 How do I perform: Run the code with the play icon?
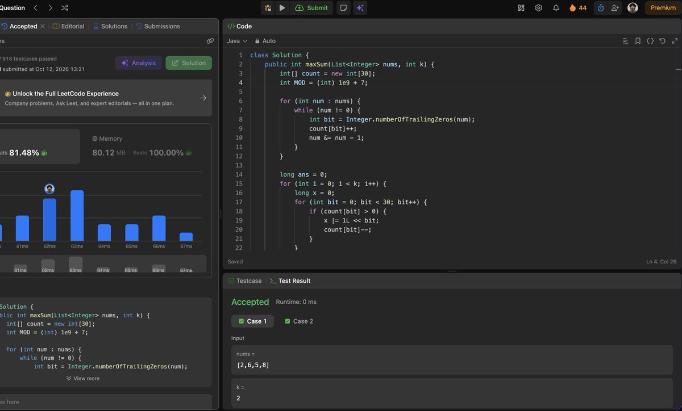tap(282, 8)
